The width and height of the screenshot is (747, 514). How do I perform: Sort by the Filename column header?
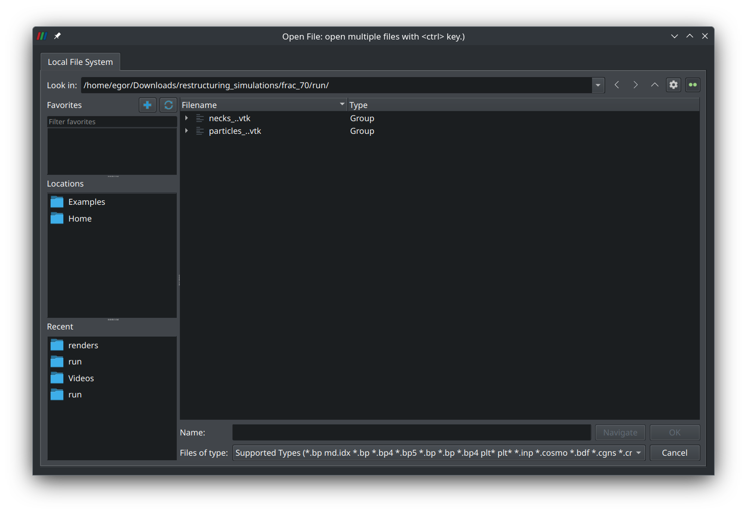tap(261, 105)
